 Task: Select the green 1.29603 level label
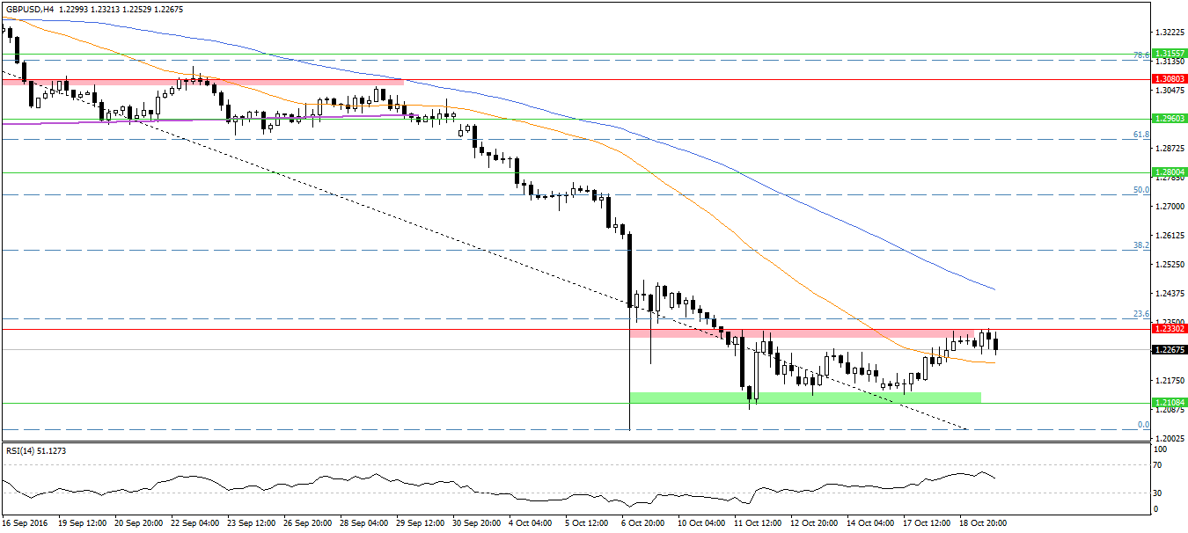1170,118
